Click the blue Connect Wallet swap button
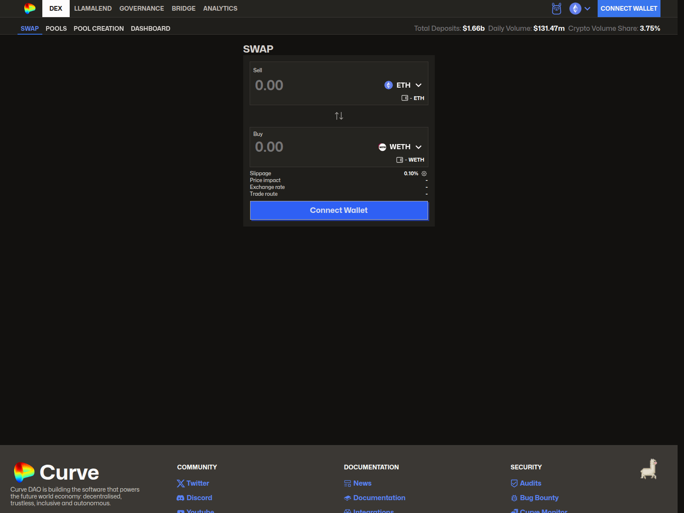This screenshot has height=513, width=684. (x=339, y=210)
